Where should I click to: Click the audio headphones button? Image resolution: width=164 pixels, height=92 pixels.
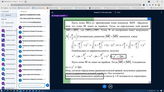[x=104, y=86]
